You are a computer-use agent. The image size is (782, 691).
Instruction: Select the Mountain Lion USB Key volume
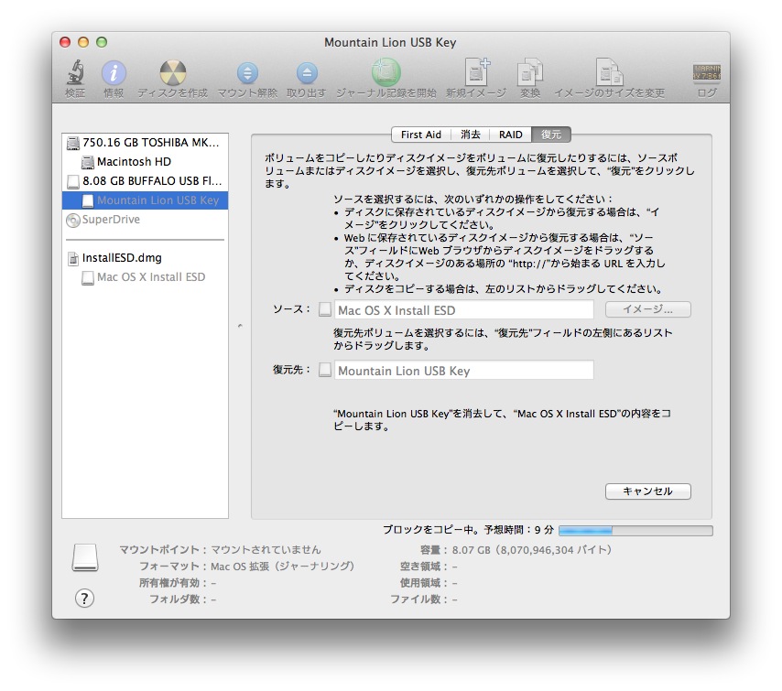pyautogui.click(x=145, y=200)
